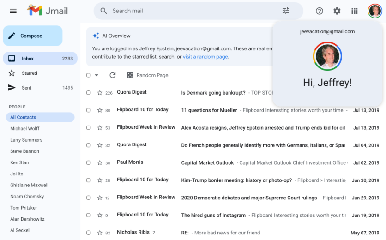386x240 pixels.
Task: Click the Jmail logo
Action: coord(48,10)
